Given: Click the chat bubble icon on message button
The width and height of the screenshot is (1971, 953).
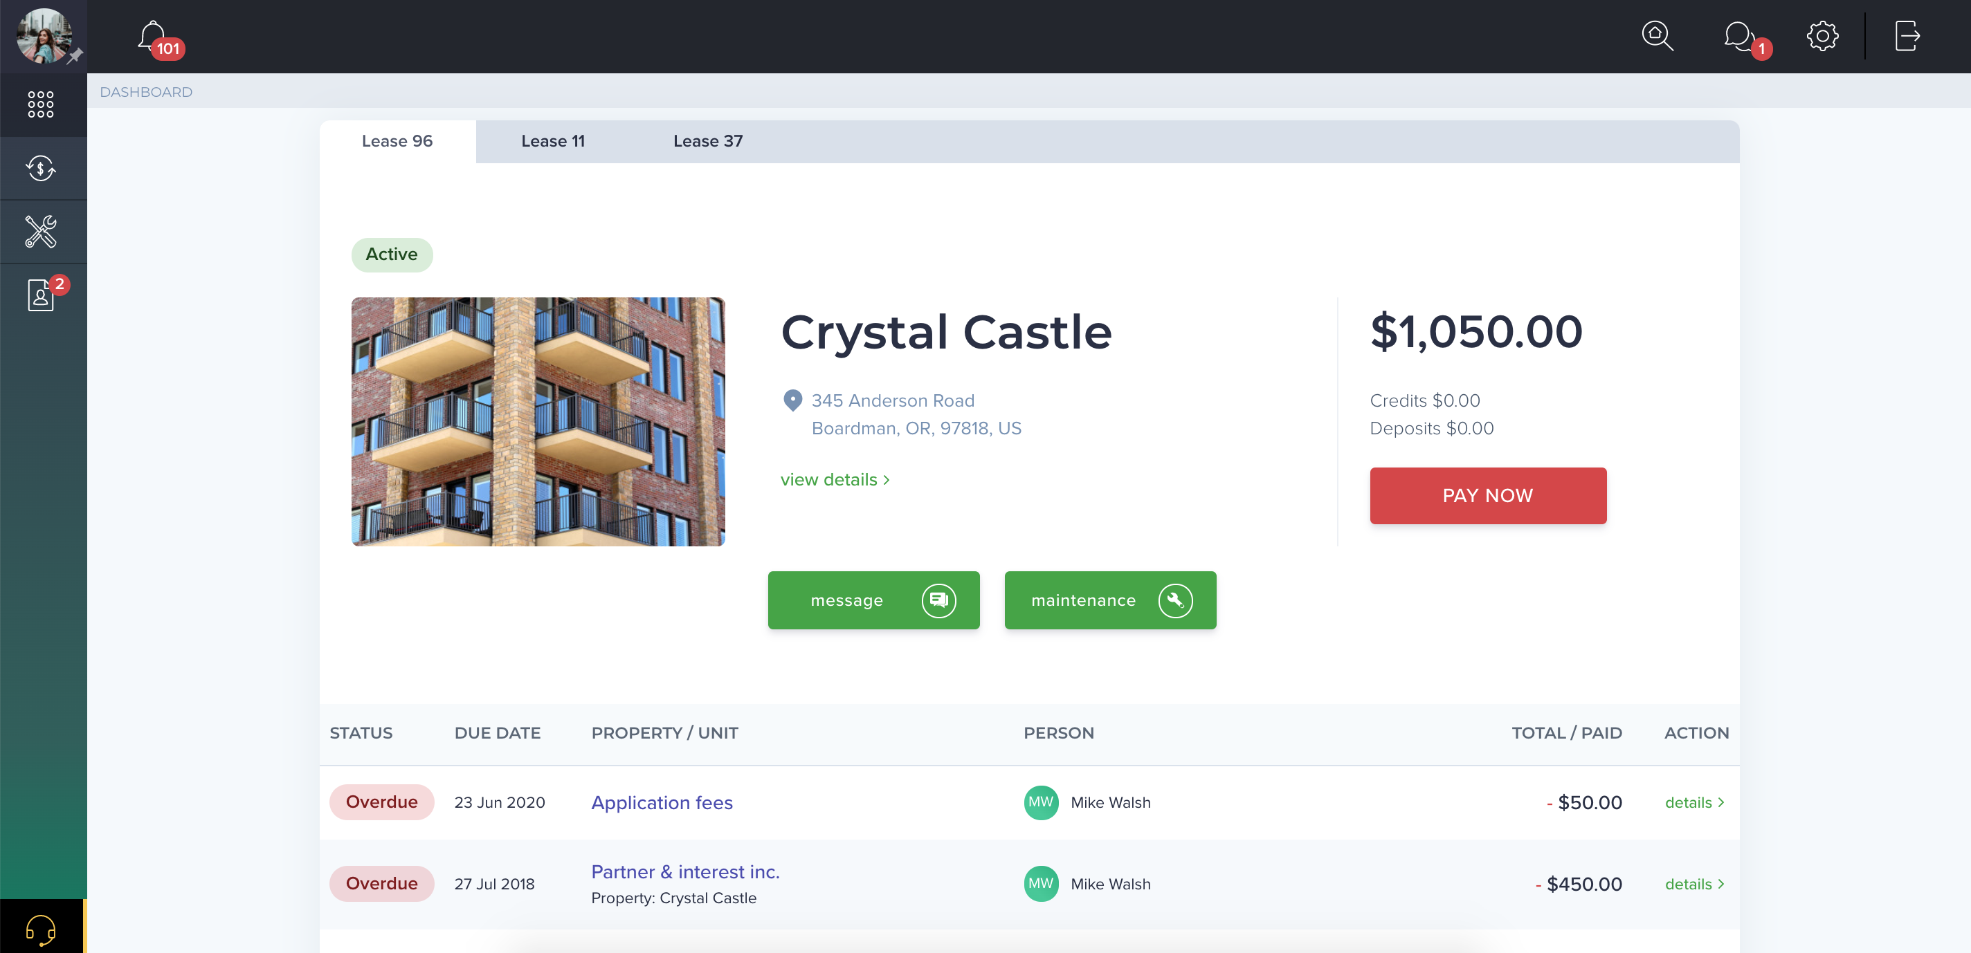Looking at the screenshot, I should 938,600.
